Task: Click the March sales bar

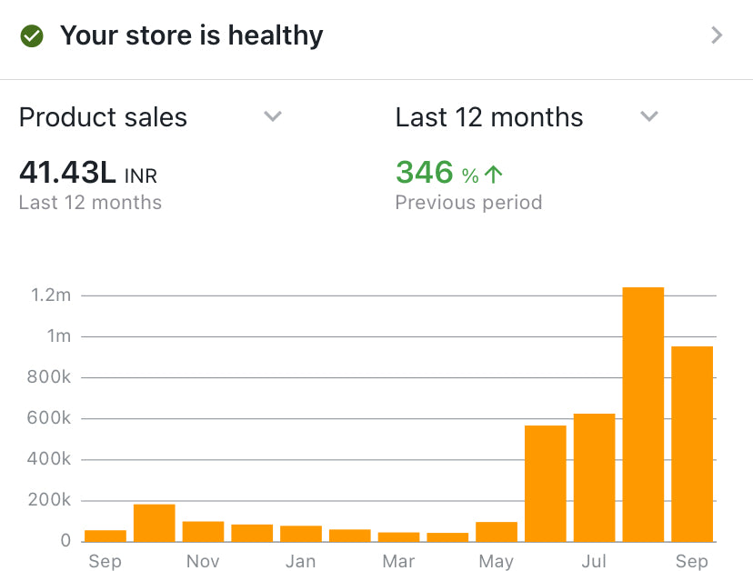Action: click(398, 536)
